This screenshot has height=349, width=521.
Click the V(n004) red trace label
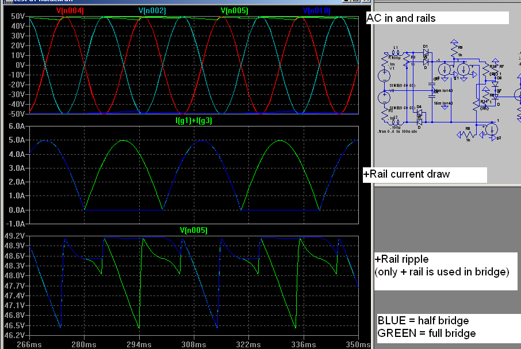[x=70, y=10]
